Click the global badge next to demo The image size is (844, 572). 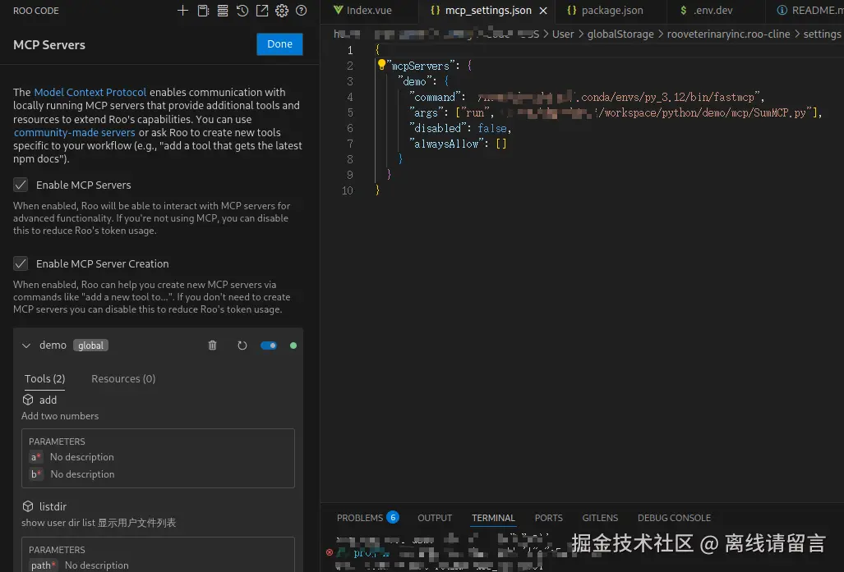pyautogui.click(x=90, y=345)
